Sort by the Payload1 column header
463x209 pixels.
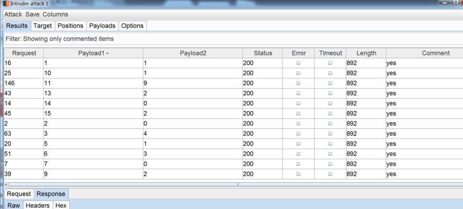(x=93, y=53)
